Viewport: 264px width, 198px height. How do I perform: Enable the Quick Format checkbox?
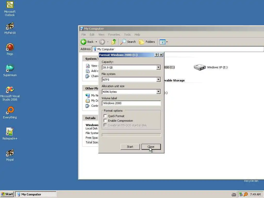pyautogui.click(x=105, y=116)
